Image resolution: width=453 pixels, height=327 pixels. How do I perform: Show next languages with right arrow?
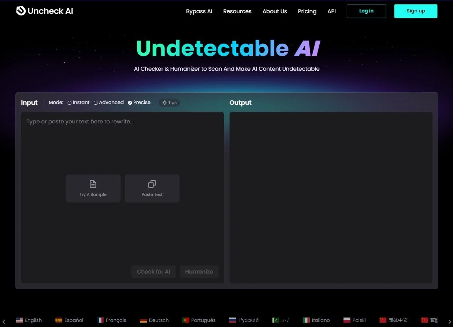[450, 322]
